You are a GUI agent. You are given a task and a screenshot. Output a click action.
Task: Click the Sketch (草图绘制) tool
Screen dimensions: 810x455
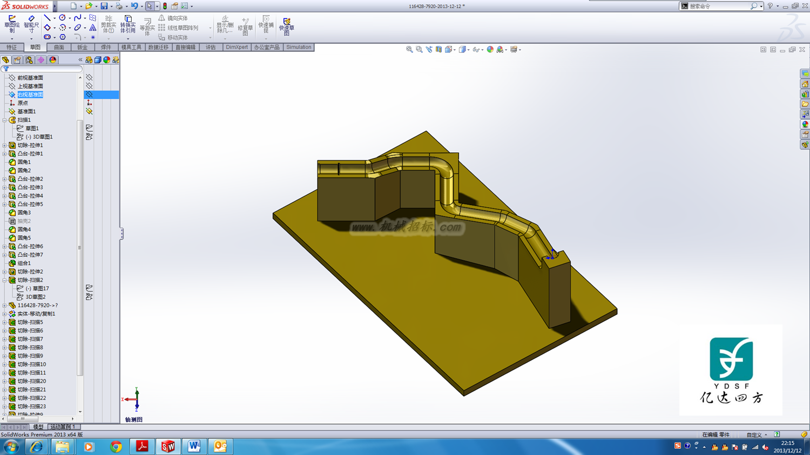pyautogui.click(x=12, y=24)
